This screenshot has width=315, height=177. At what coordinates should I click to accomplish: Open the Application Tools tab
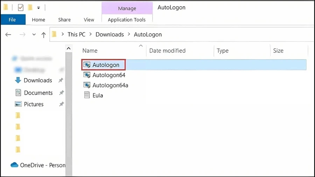[127, 20]
